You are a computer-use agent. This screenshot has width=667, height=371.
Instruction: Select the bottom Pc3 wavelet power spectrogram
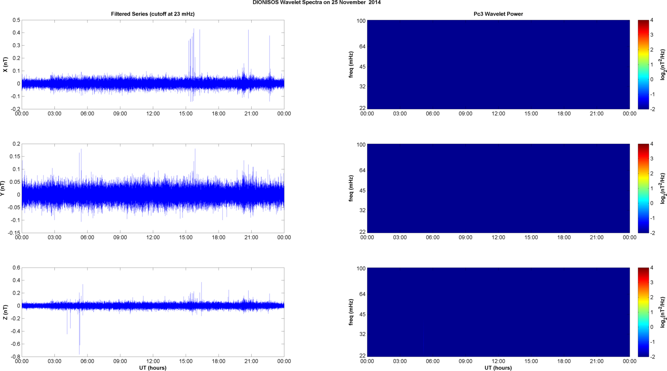[x=498, y=312]
